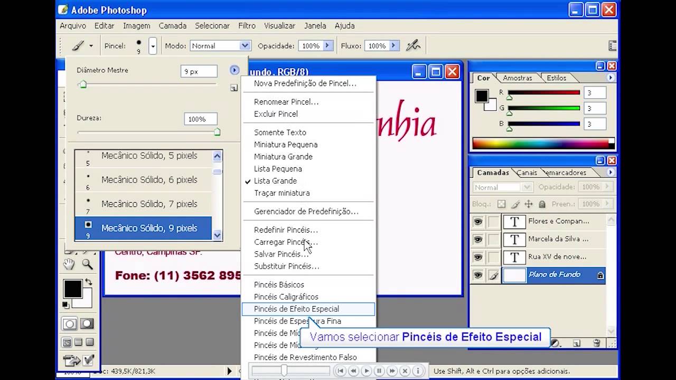Switch to the Amostras tab

[518, 78]
